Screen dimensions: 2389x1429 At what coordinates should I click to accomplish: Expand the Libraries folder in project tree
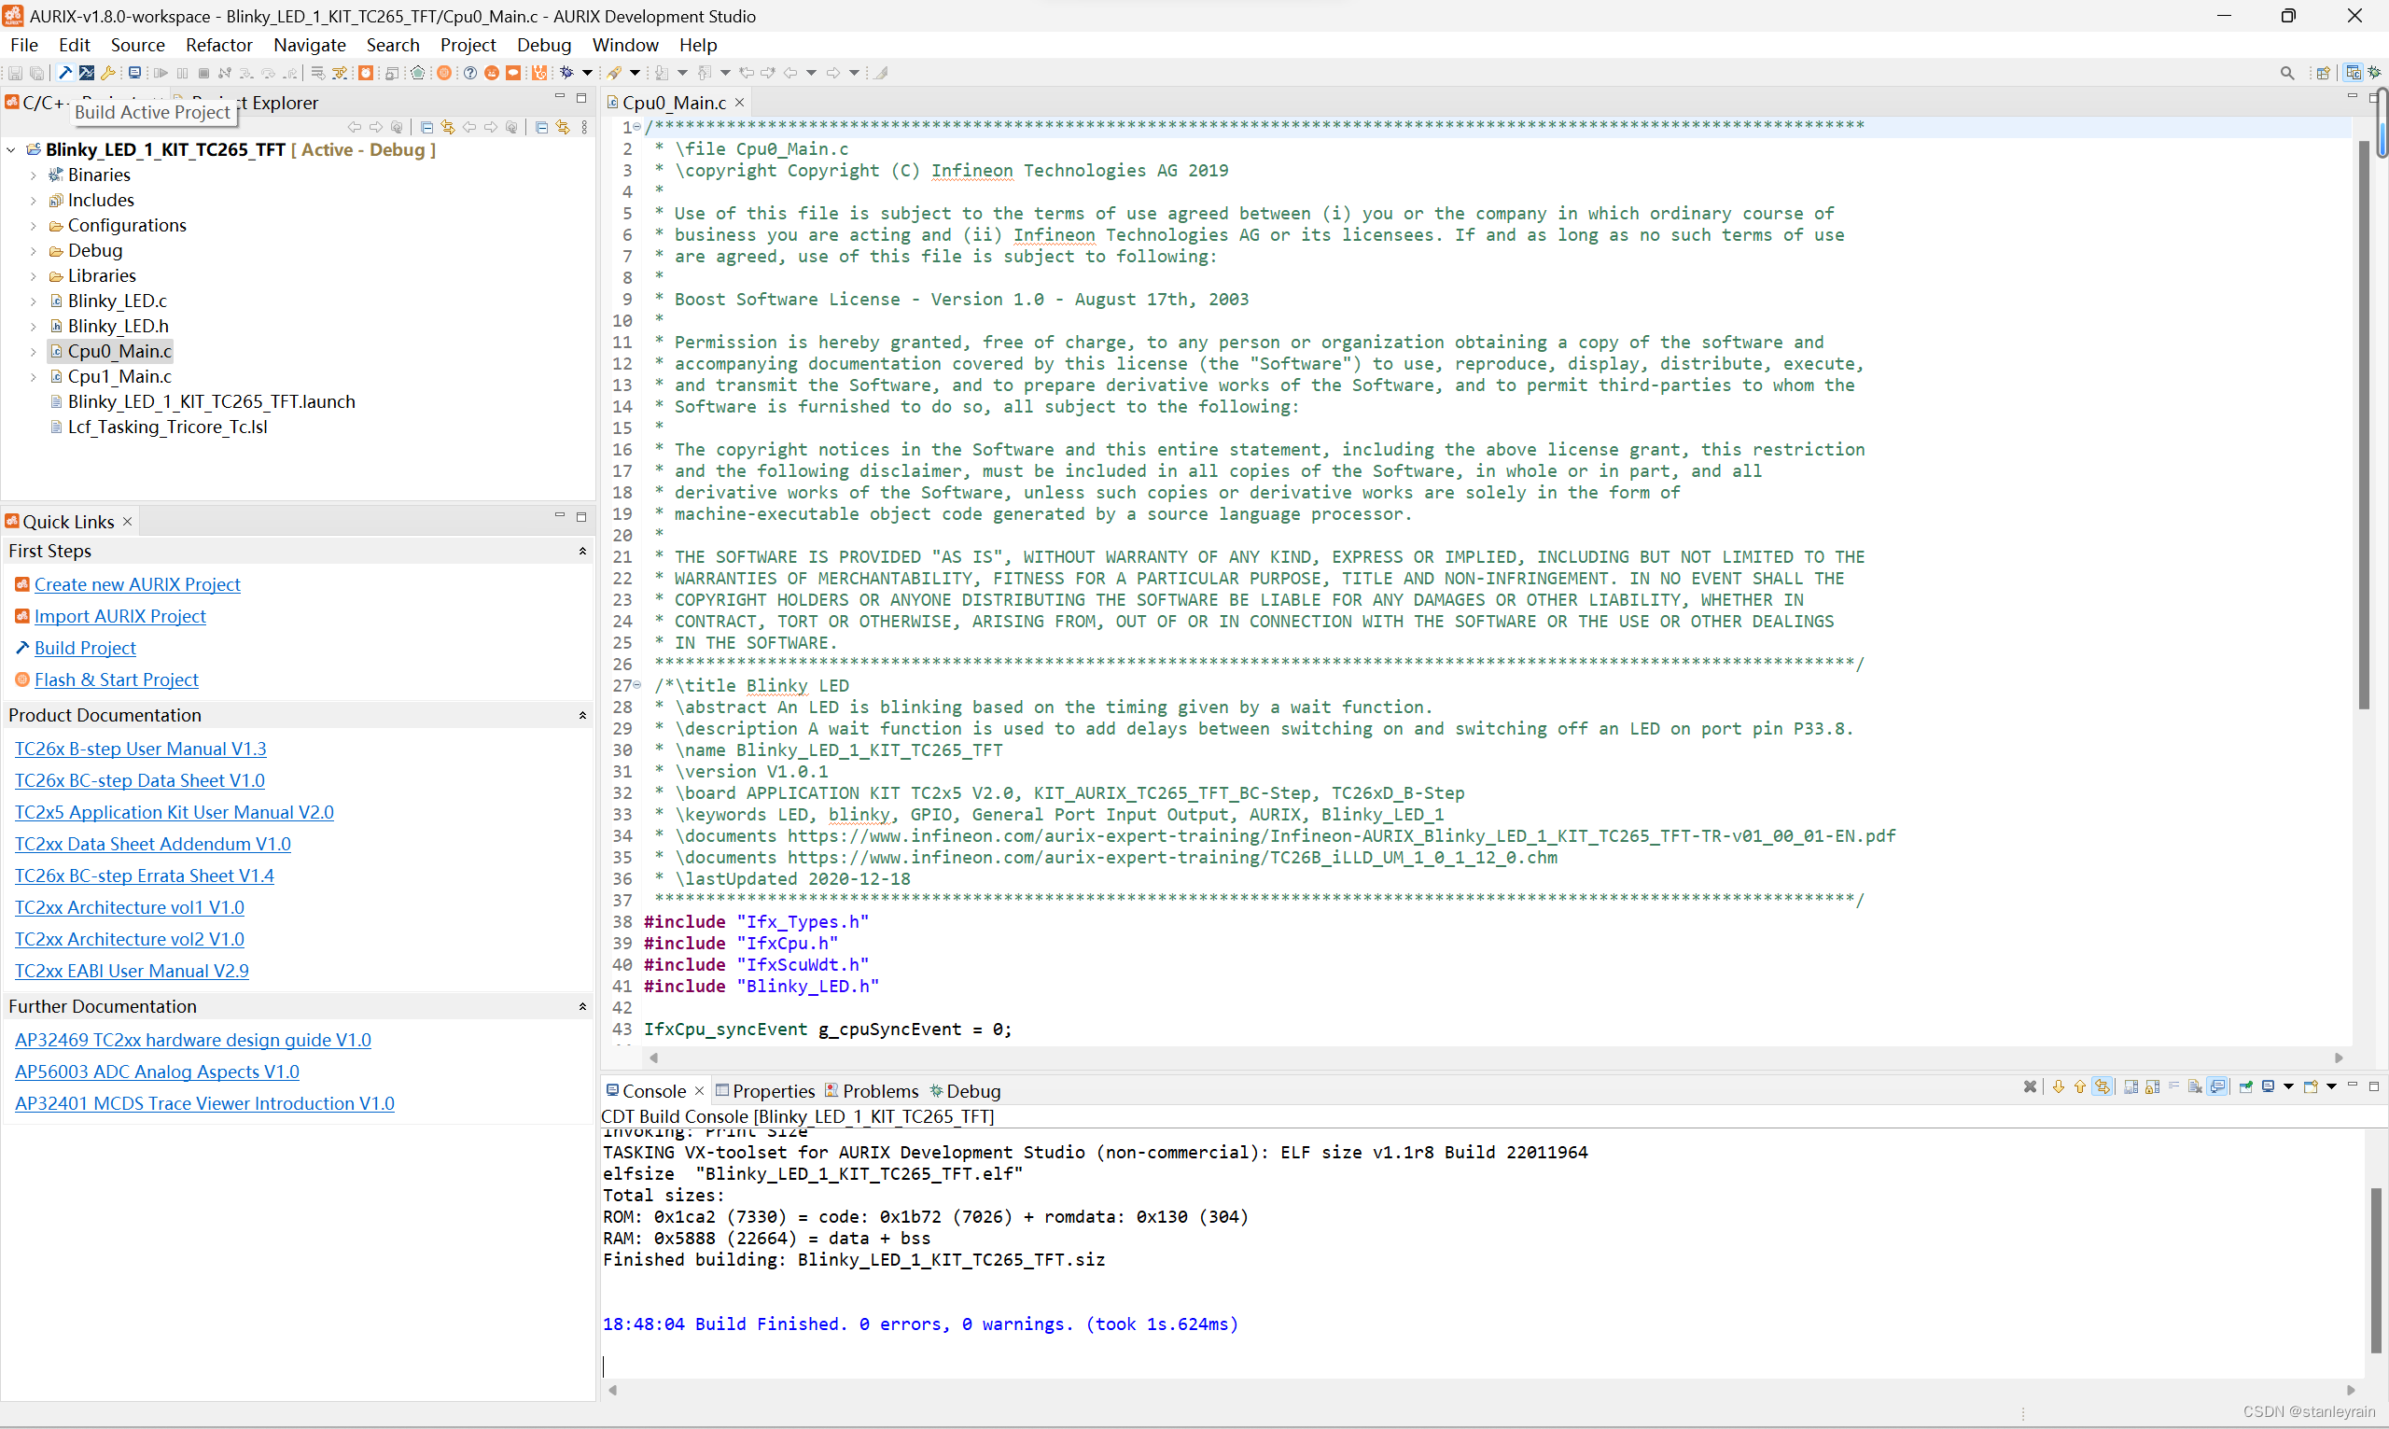(34, 276)
